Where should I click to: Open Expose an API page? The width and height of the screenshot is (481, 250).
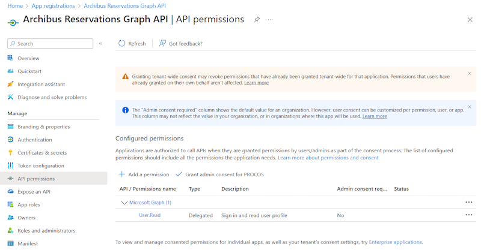[34, 192]
